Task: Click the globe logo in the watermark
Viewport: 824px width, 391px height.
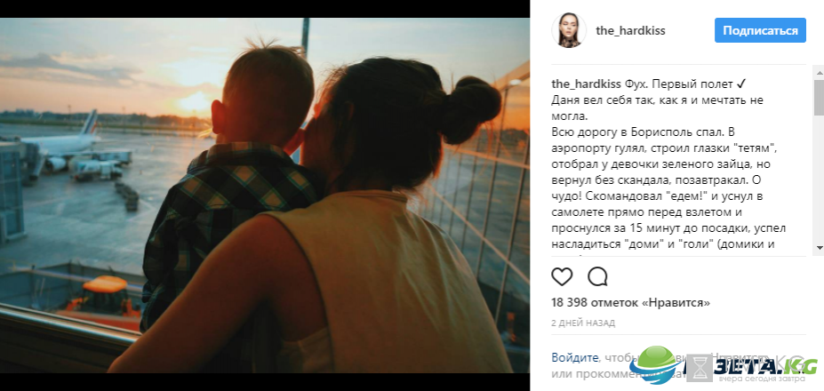Action: coord(656,364)
